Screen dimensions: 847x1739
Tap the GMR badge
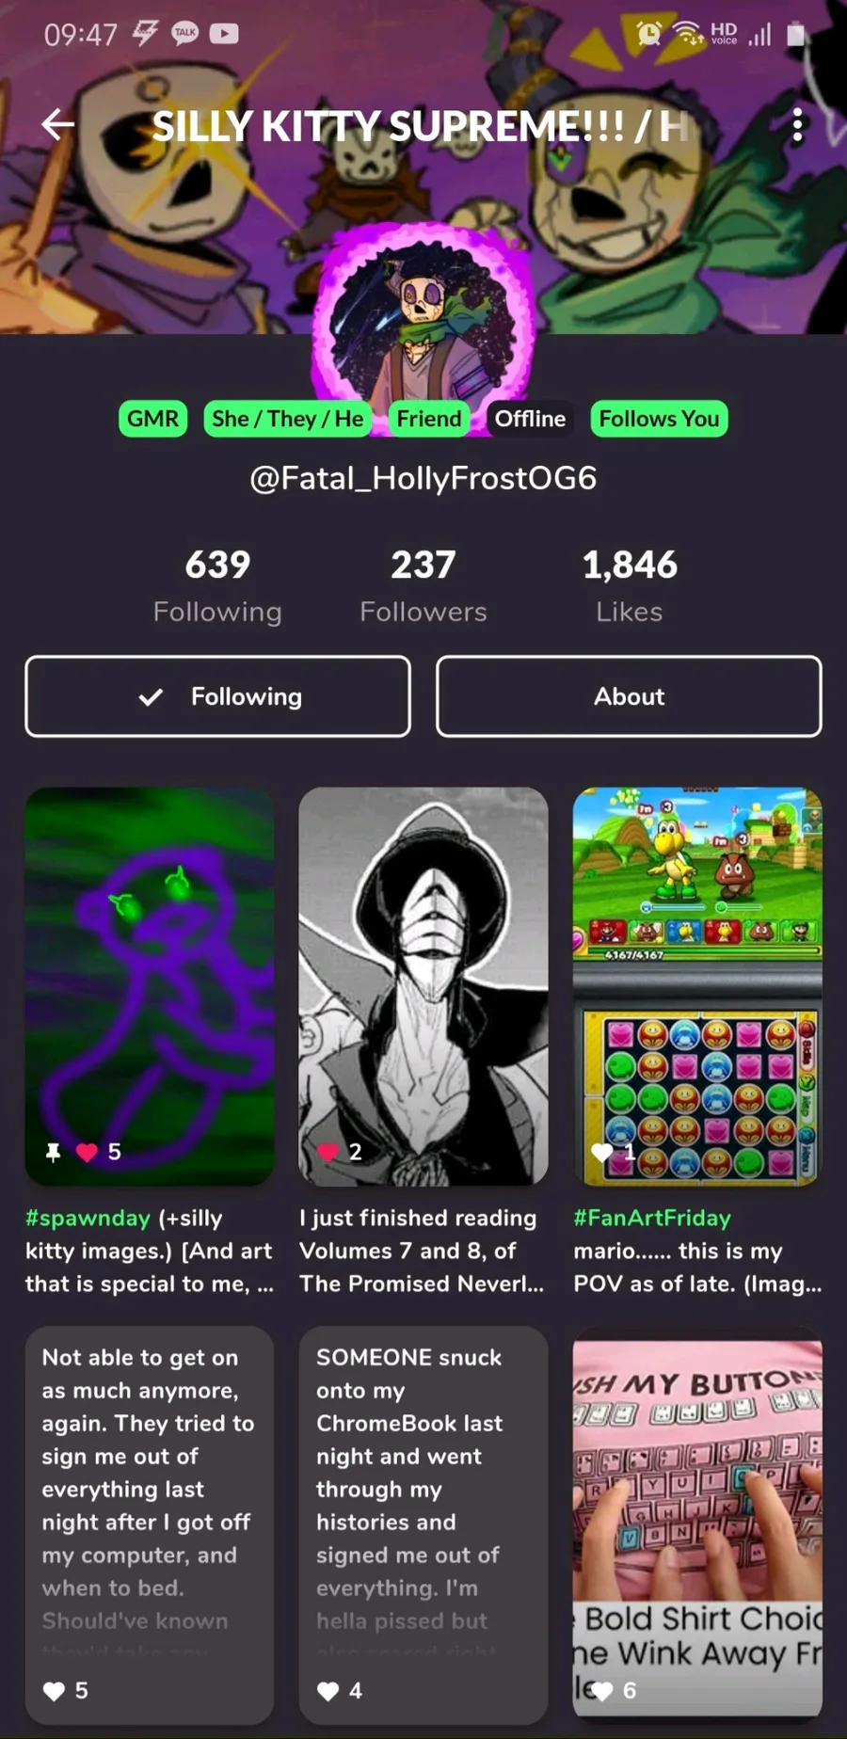click(152, 419)
